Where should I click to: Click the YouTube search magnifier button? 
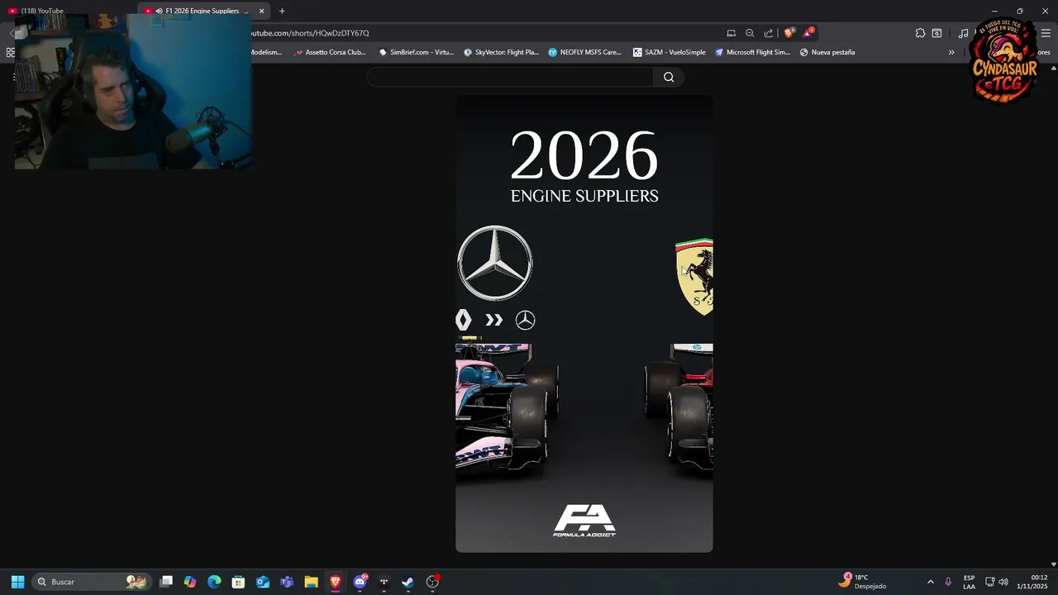(x=669, y=77)
